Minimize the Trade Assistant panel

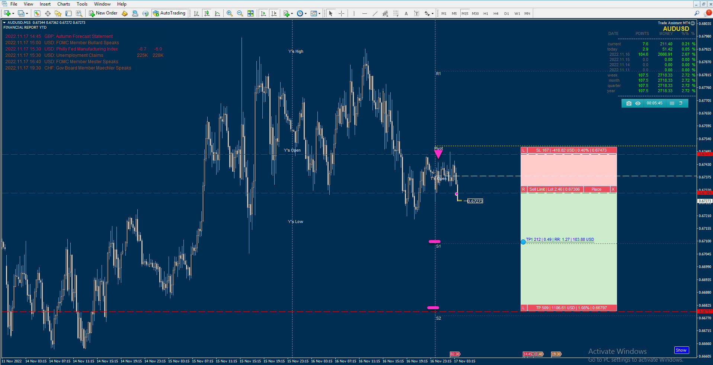coord(681,103)
